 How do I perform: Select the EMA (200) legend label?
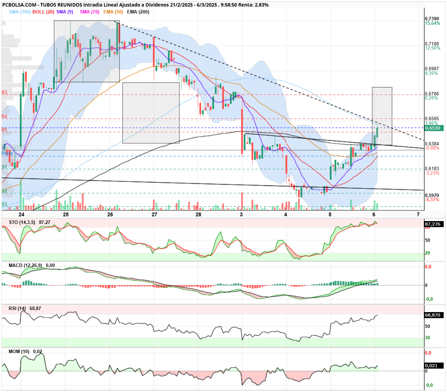pyautogui.click(x=138, y=12)
